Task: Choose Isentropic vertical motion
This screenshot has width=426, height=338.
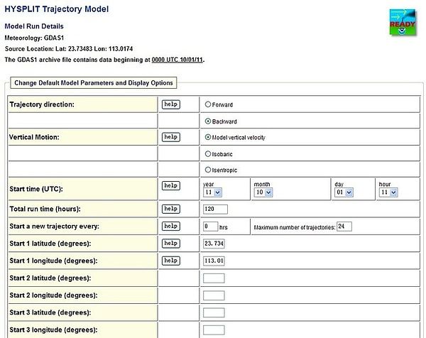Action: click(x=208, y=170)
